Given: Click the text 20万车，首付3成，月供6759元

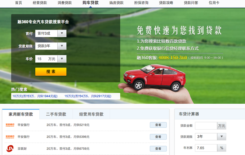Looking at the screenshot, I should (68, 149).
